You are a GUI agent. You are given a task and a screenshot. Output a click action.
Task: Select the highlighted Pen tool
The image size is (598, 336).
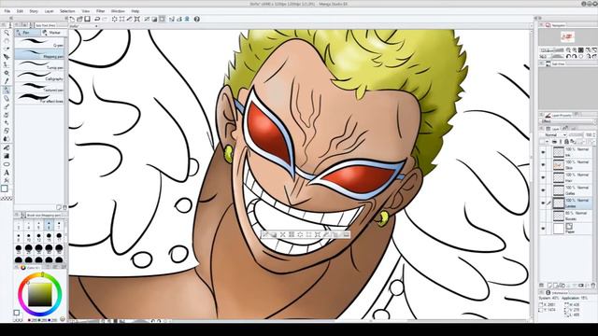[7, 91]
